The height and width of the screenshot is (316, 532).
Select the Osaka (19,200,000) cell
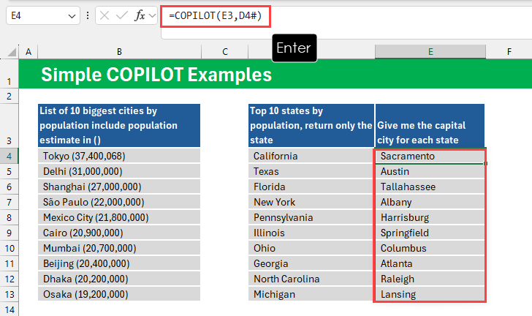119,294
